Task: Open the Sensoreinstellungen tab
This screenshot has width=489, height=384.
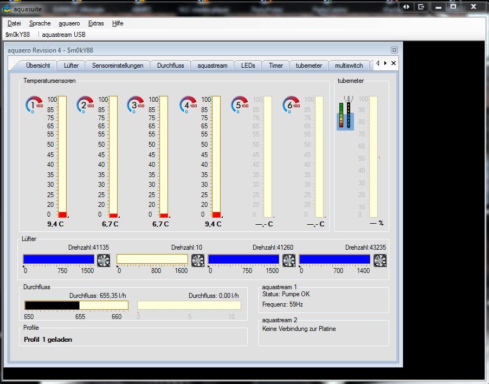Action: pos(118,66)
